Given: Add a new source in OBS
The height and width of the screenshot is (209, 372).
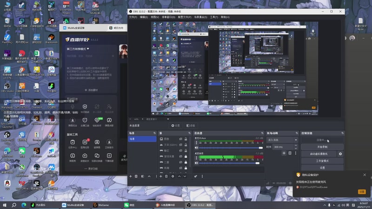Looking at the screenshot, I should click(x=160, y=176).
